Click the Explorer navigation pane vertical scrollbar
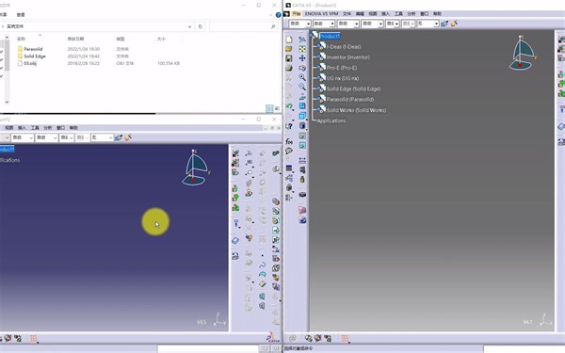This screenshot has width=565, height=353. click(7, 70)
